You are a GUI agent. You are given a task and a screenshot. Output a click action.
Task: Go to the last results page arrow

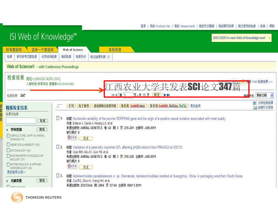click(168, 95)
